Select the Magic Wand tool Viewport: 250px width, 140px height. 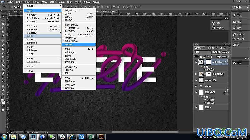tap(3, 28)
